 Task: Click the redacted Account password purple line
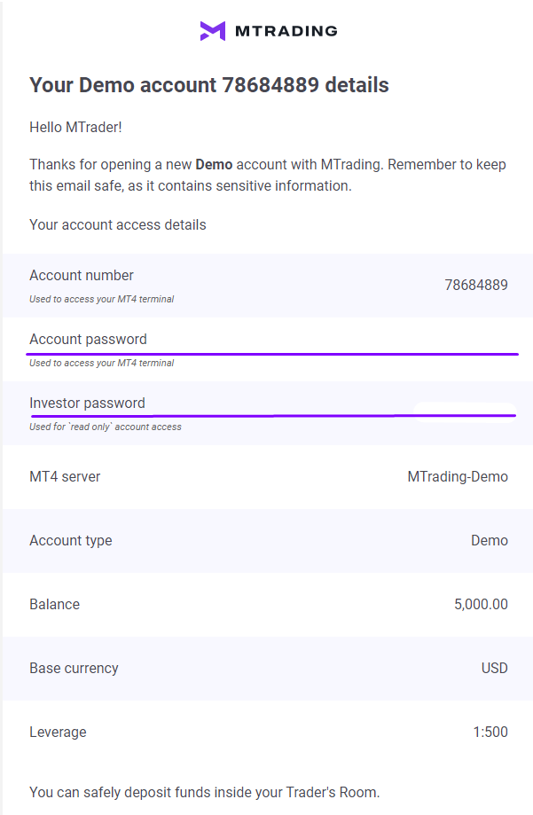tap(272, 354)
